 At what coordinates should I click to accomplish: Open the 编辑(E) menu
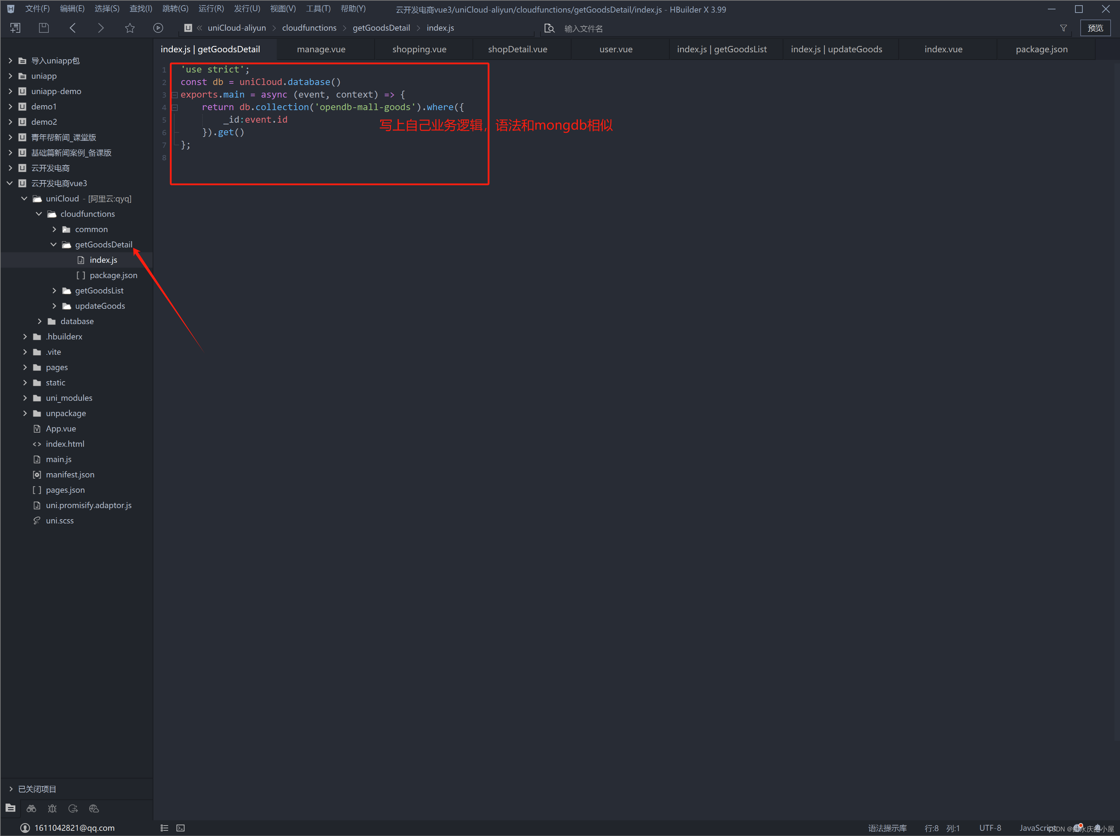(x=72, y=9)
